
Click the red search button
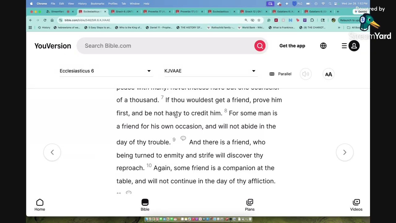(x=260, y=46)
